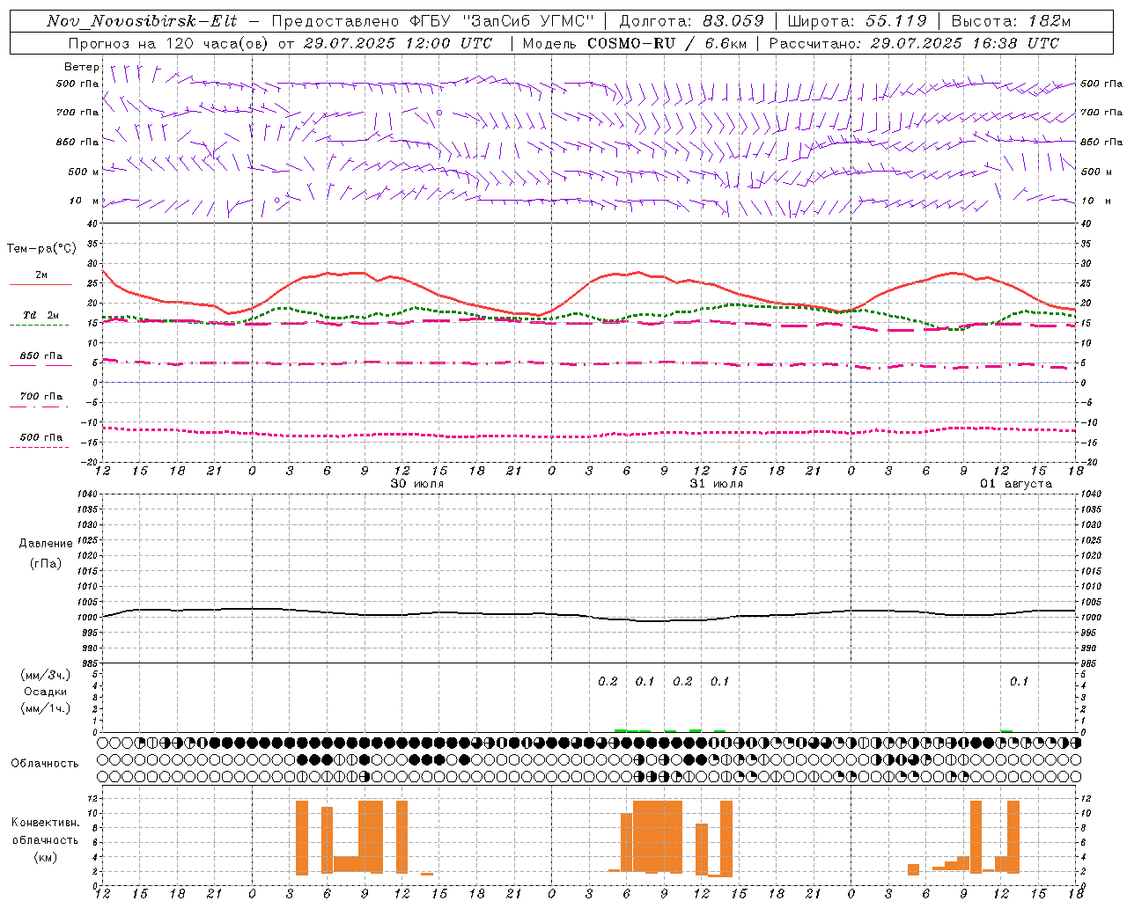
Task: Click the Тем-ра(°C) axis title
Action: (x=41, y=249)
